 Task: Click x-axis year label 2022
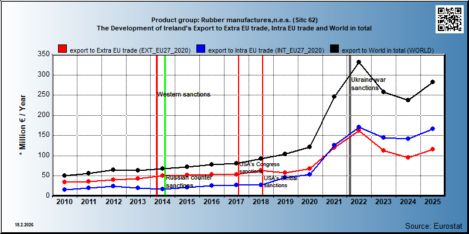pyautogui.click(x=359, y=202)
